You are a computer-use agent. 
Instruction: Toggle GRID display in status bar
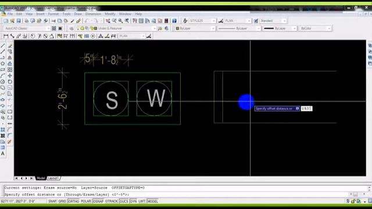click(x=62, y=201)
